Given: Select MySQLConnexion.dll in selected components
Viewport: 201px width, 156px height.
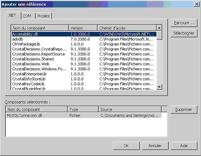Looking at the screenshot, I should [84, 115].
